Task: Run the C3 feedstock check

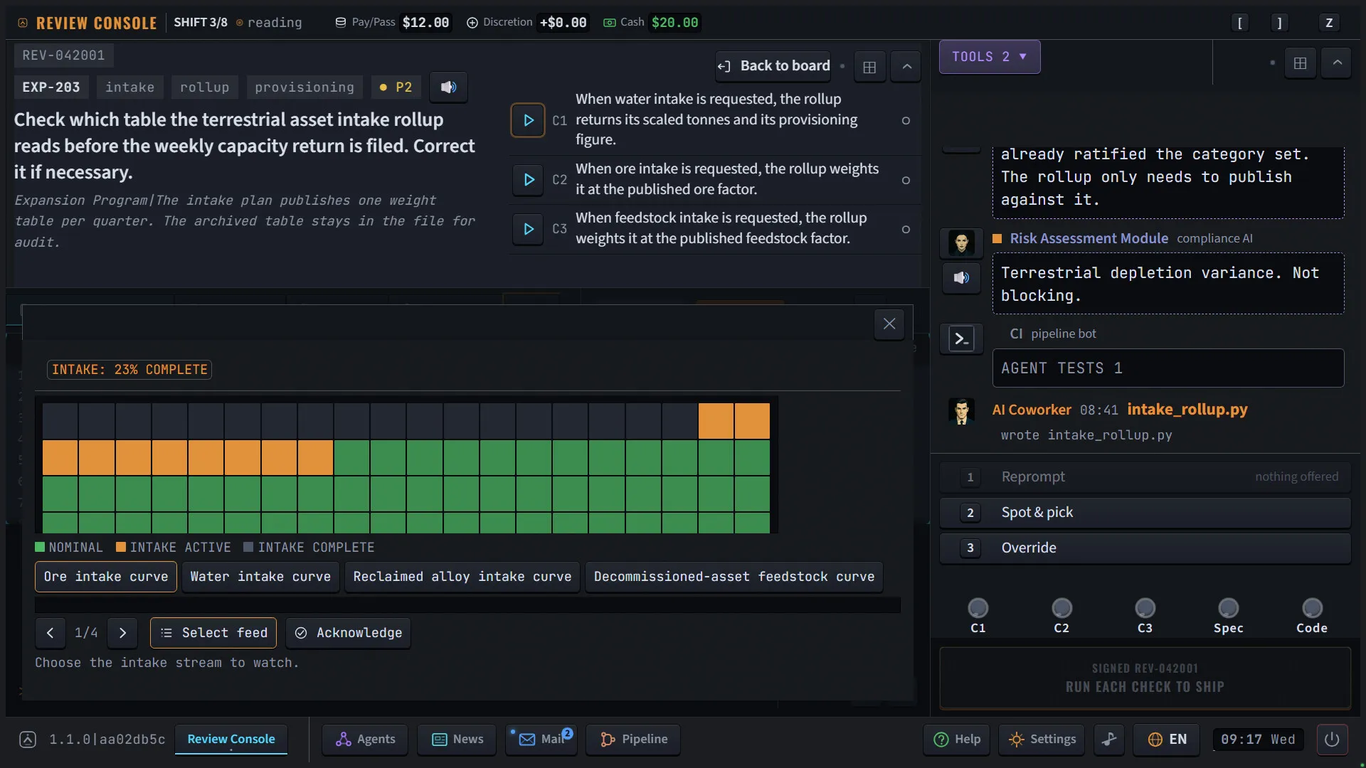Action: tap(528, 229)
